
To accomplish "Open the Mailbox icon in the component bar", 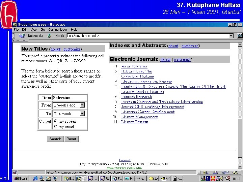I will pos(215,172).
